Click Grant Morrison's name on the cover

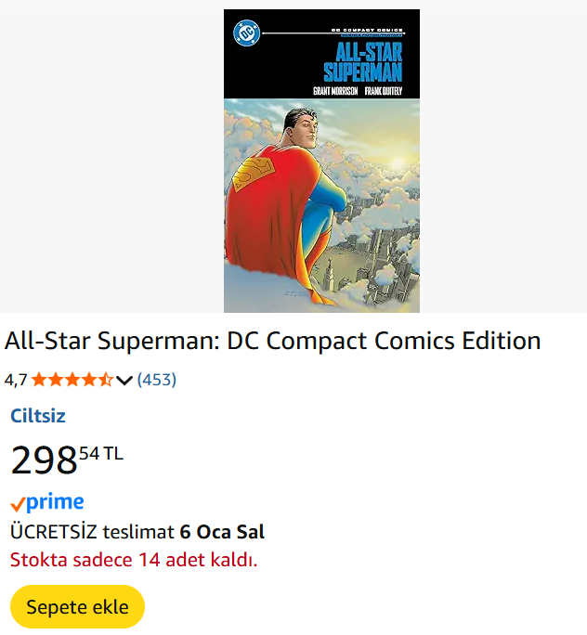335,91
